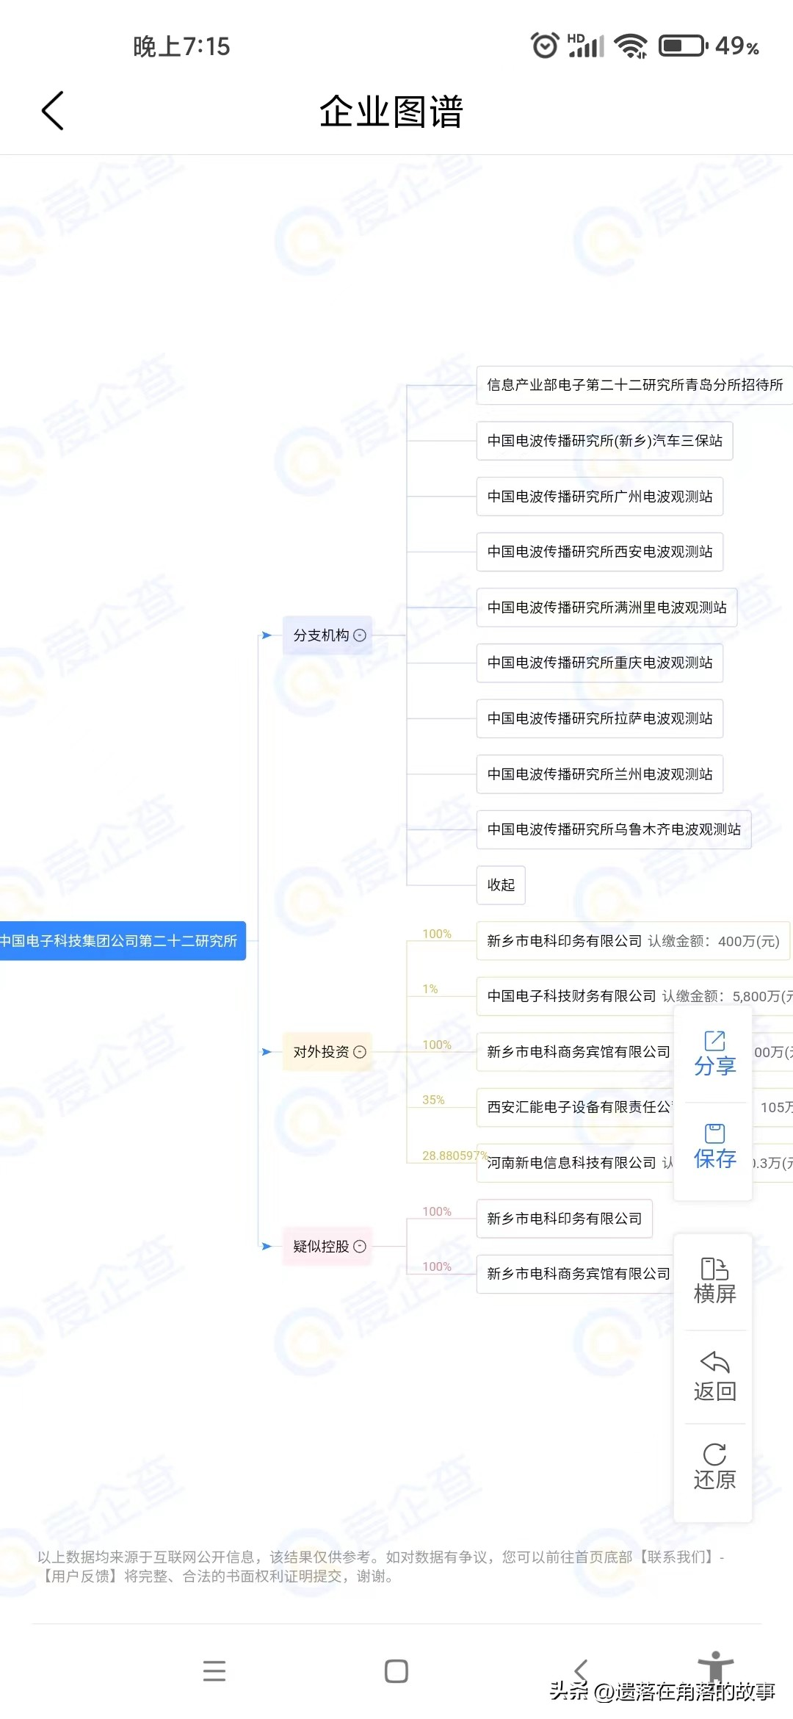Screen dimensions: 793x1719
Task: Open 中国电波传播研究所乌鲁木齐电波观测站
Action: [x=614, y=829]
